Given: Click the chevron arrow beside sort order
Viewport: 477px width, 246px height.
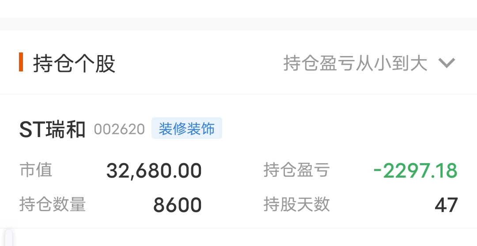Looking at the screenshot, I should pyautogui.click(x=447, y=63).
